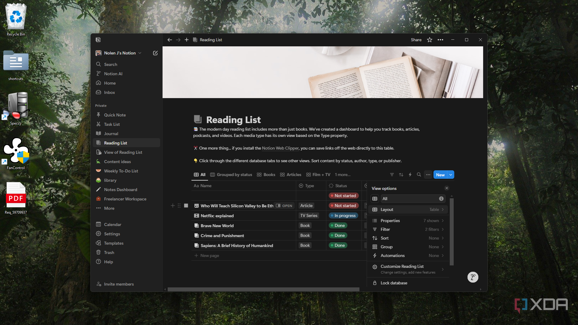Create a new page with compose icon
Screen dimensions: 578x325
(155, 53)
